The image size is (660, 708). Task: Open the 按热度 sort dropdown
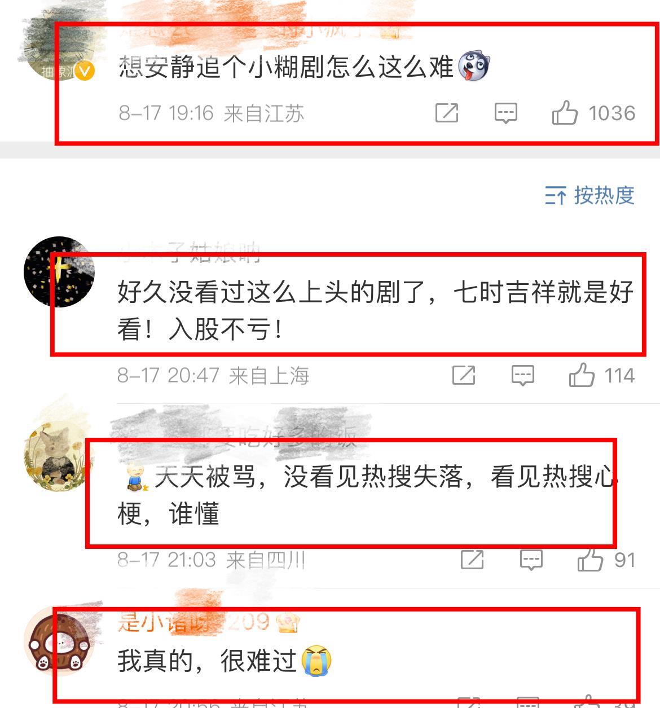point(589,195)
